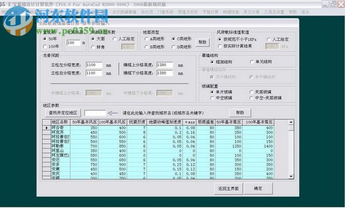The width and height of the screenshot is (345, 208).
Task: Click the 立柱右分格宽度 input field
Action: [94, 73]
